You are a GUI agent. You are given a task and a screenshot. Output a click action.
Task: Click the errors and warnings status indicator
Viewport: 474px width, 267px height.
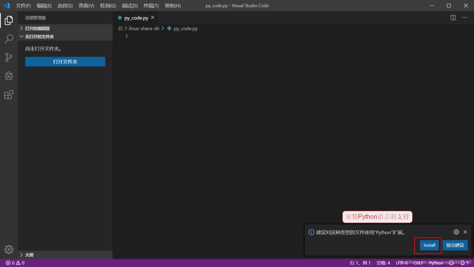(x=13, y=262)
